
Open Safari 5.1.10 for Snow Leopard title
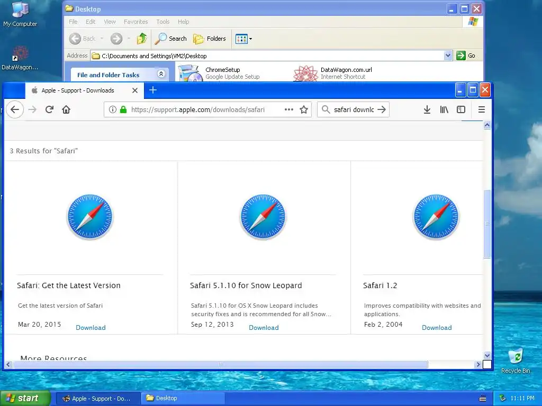[246, 285]
